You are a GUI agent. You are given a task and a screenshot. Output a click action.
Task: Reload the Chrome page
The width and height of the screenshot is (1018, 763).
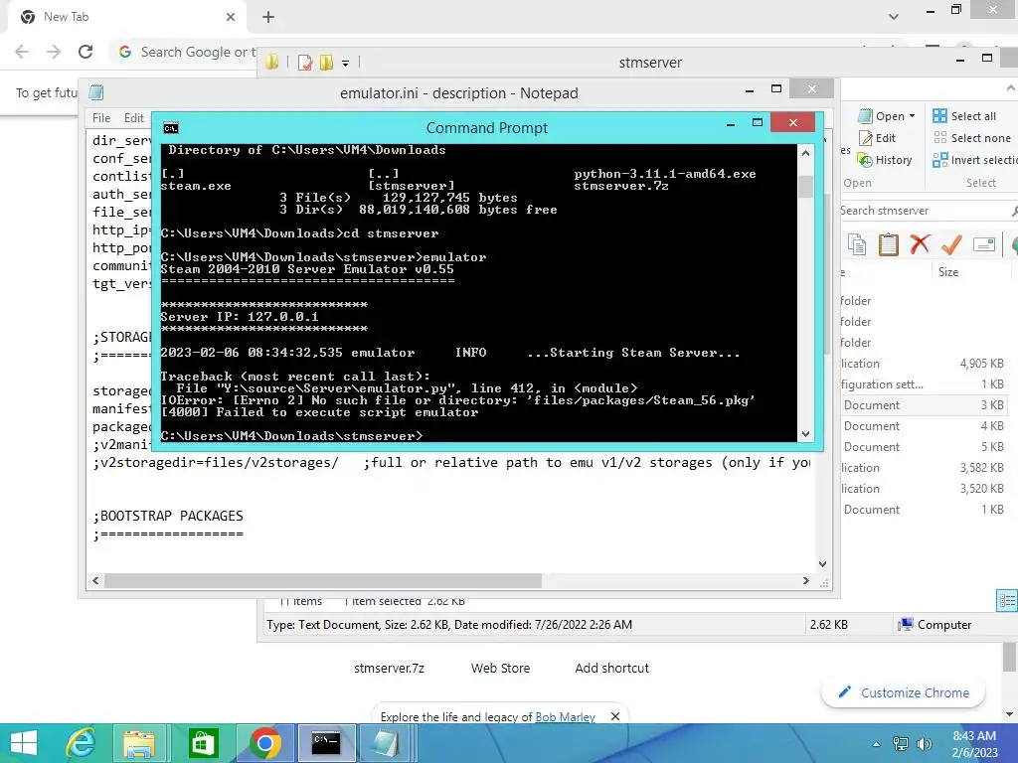click(x=85, y=52)
